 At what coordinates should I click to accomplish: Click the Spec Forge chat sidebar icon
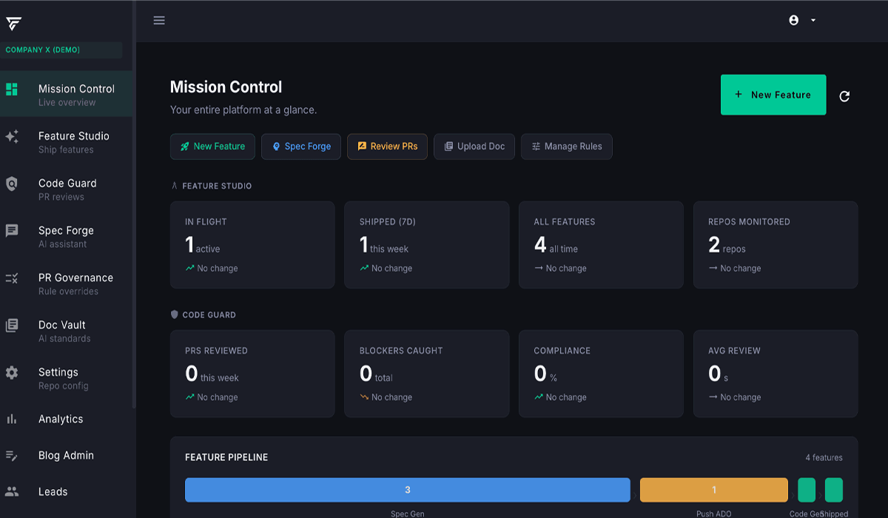tap(12, 231)
